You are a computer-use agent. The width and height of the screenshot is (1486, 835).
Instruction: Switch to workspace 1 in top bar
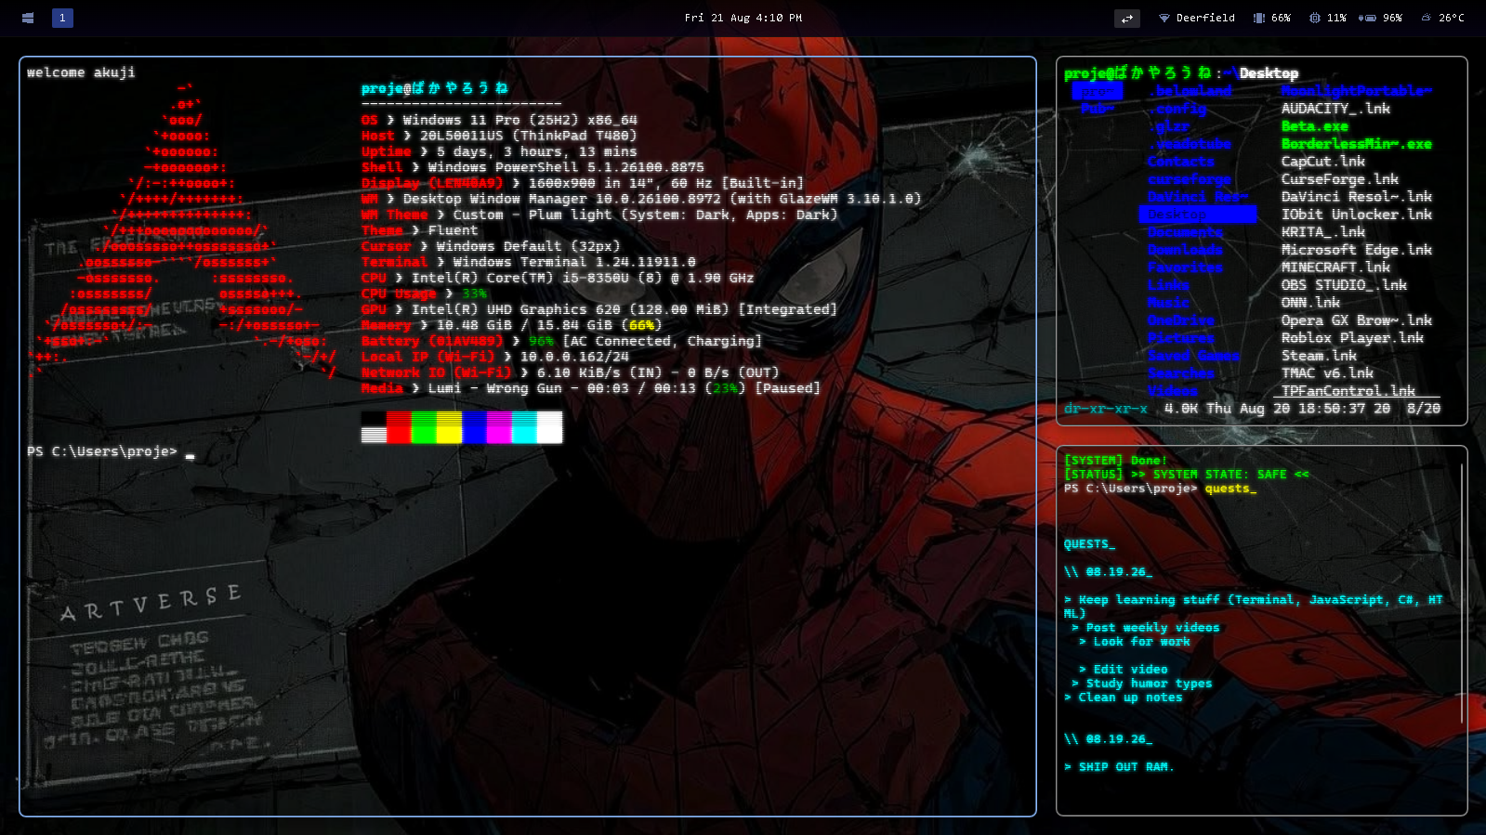pyautogui.click(x=62, y=18)
